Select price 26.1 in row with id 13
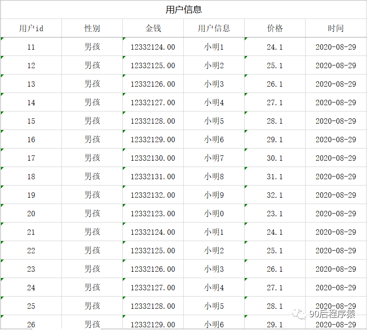 pos(275,84)
